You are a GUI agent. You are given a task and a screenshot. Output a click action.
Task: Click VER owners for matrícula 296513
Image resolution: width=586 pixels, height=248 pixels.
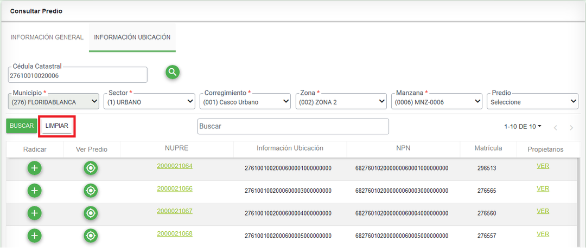(543, 166)
